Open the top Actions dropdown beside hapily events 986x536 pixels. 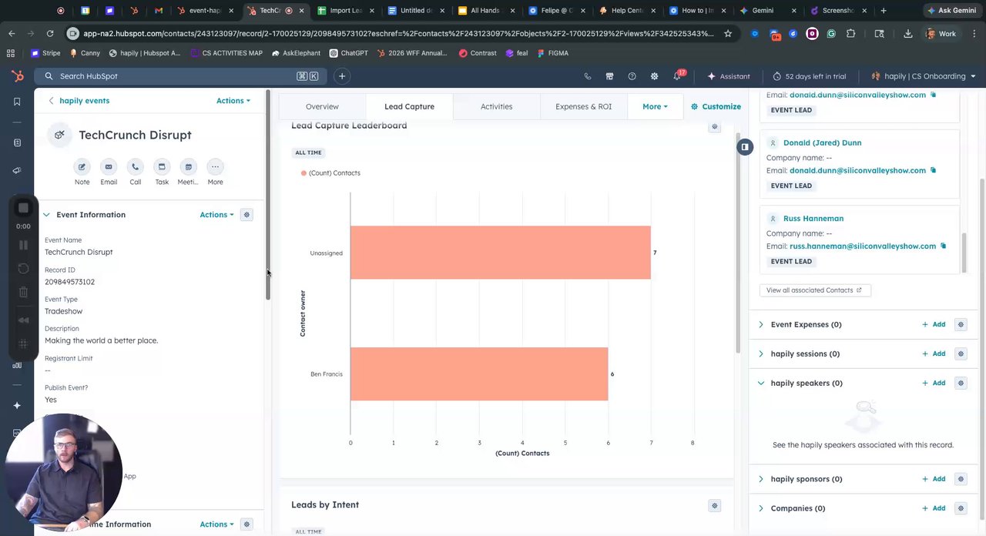point(233,101)
